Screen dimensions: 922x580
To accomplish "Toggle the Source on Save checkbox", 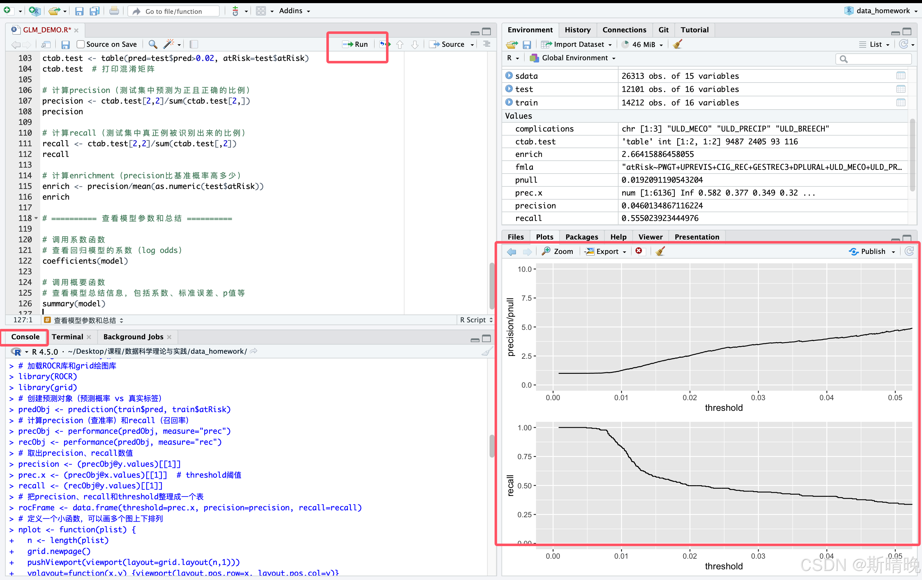I will point(80,44).
